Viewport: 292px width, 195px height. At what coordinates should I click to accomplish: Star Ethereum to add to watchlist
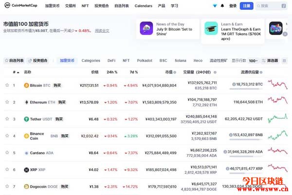[x=7, y=102]
